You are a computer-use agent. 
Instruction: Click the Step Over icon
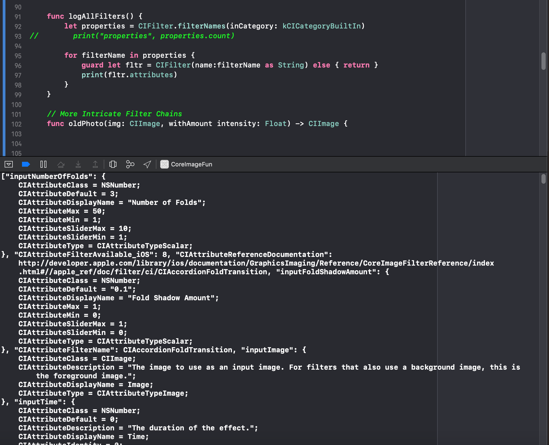[61, 164]
